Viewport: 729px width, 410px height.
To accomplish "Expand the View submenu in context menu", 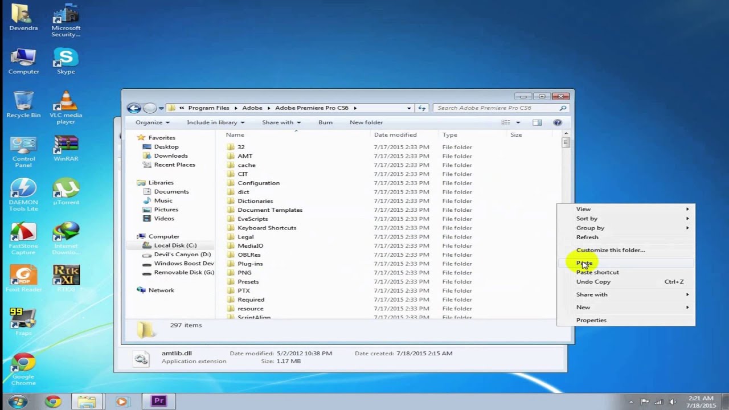I will [x=626, y=209].
